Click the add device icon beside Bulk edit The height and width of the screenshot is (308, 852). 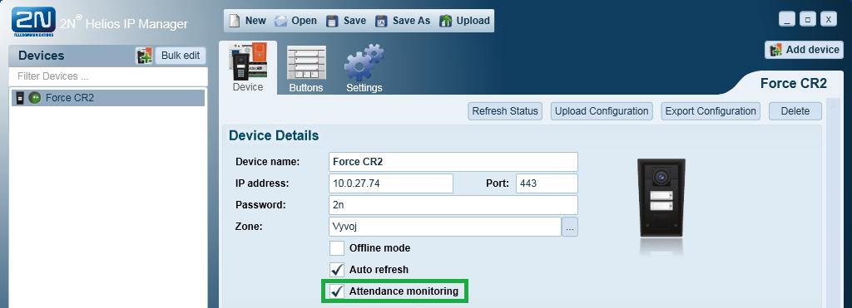[x=145, y=56]
